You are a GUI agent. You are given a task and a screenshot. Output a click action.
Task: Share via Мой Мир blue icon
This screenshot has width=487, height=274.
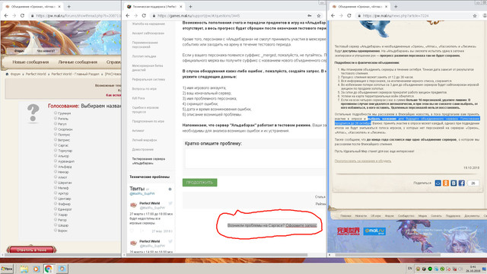pos(438,183)
